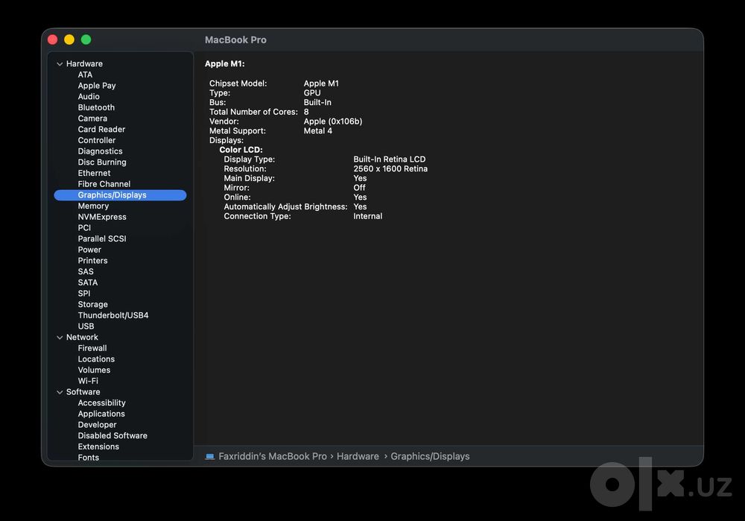
Task: Show Bluetooth information
Action: [x=96, y=107]
